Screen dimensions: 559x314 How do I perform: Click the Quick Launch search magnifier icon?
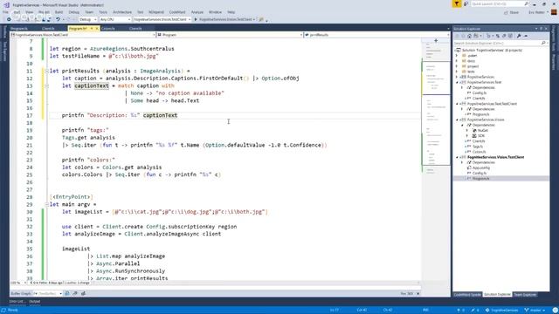(x=526, y=3)
